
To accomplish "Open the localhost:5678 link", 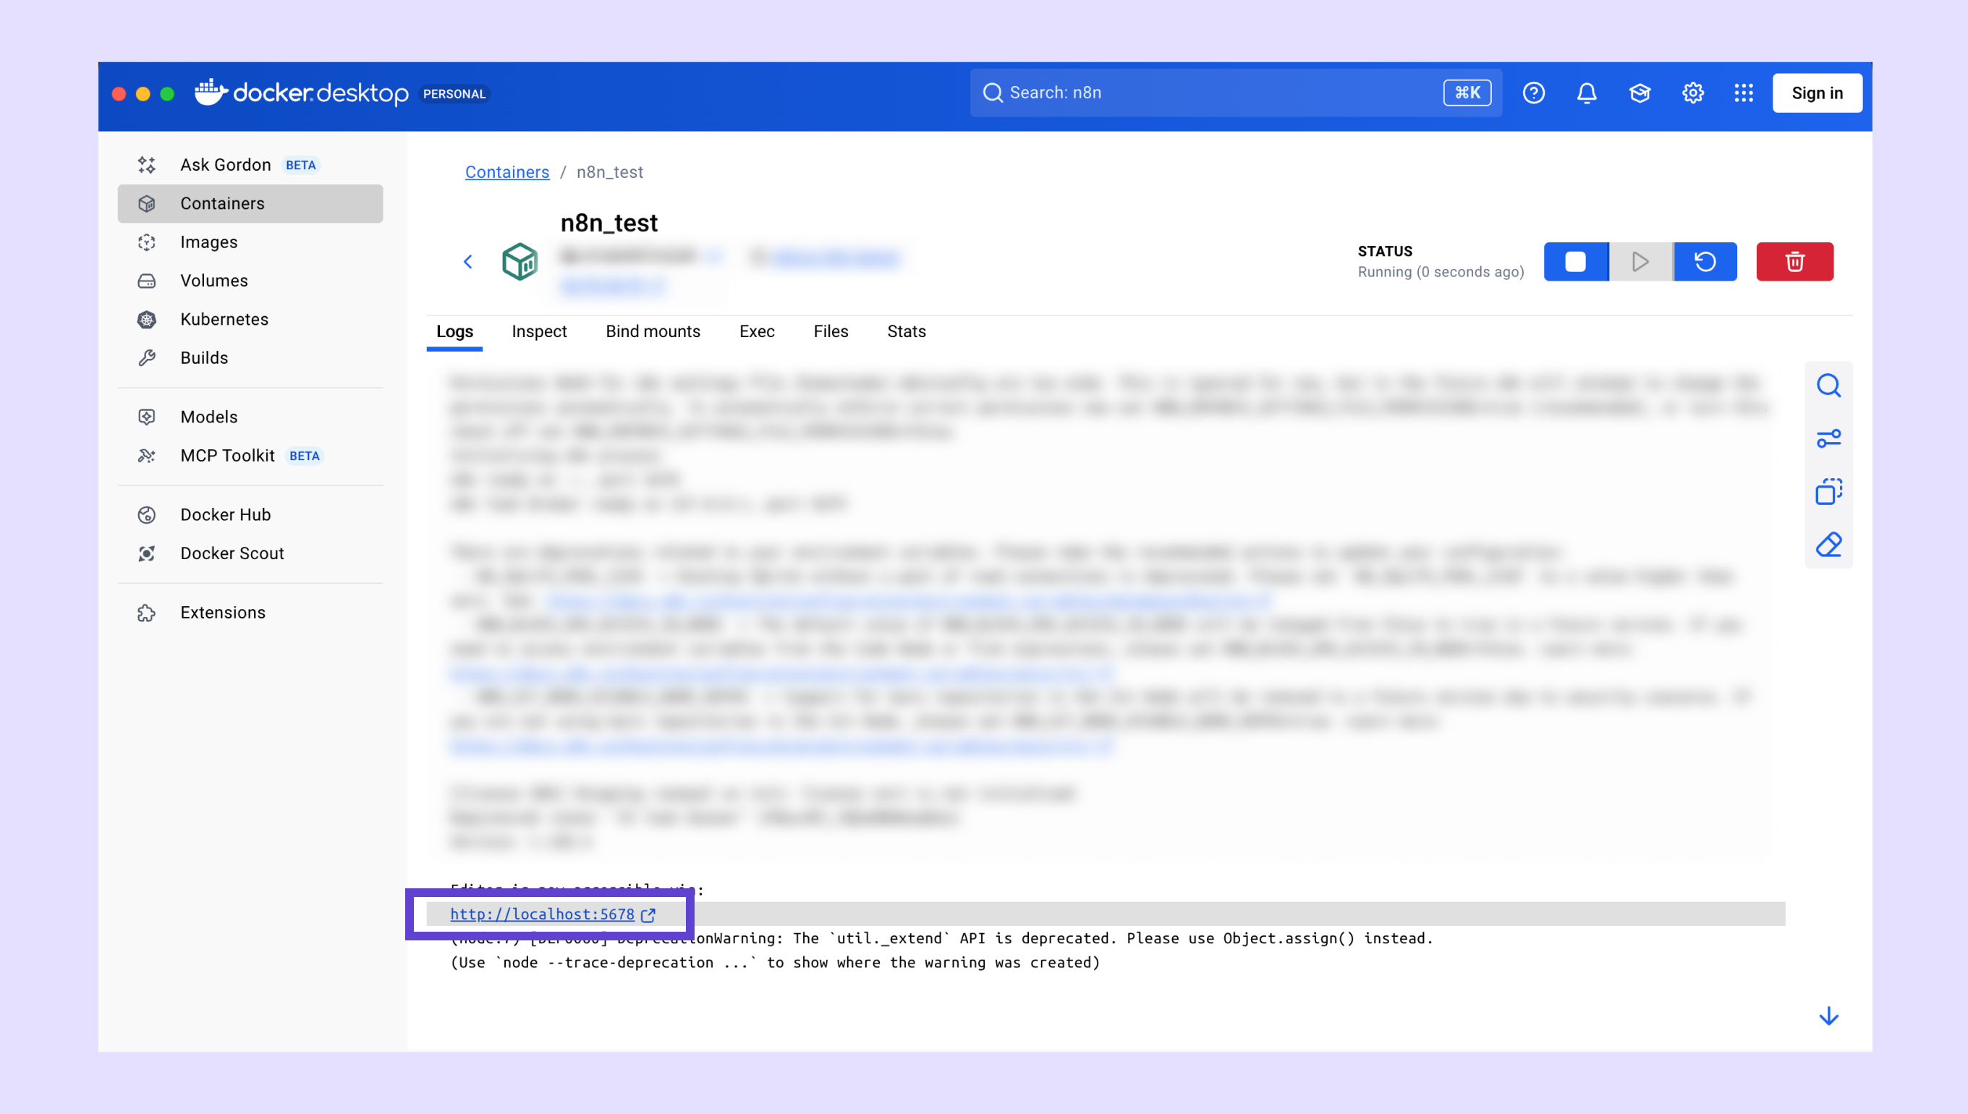I will [542, 914].
